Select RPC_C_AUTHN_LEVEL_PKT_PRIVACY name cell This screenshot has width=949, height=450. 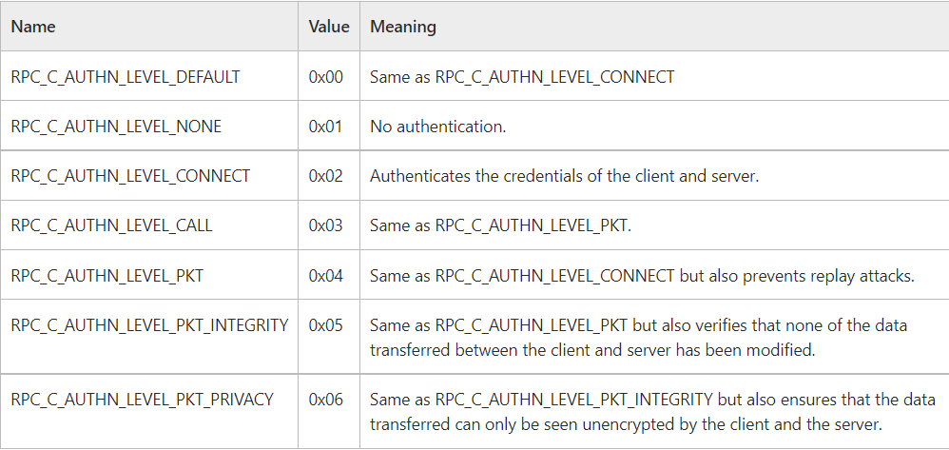(149, 411)
